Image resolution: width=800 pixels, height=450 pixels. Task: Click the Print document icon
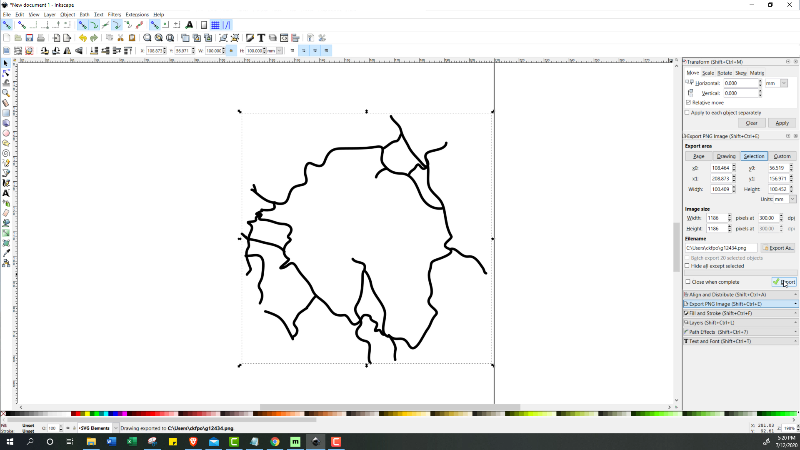click(x=40, y=38)
